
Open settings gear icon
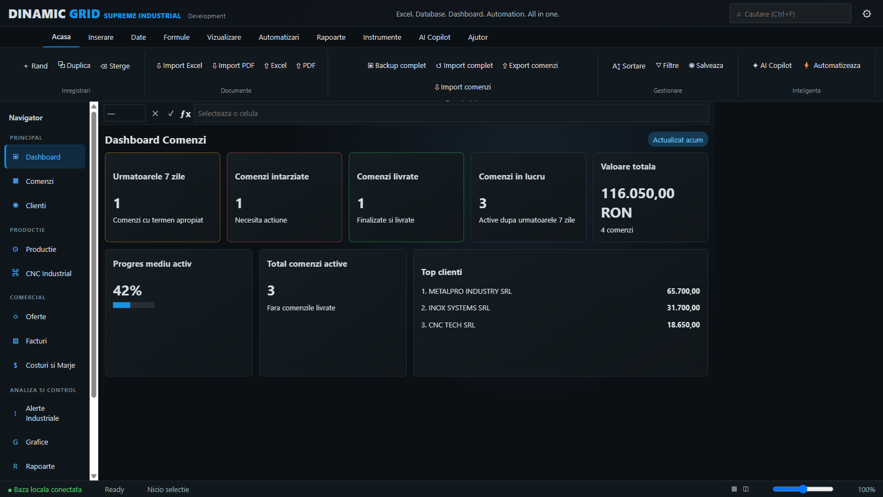pos(866,14)
